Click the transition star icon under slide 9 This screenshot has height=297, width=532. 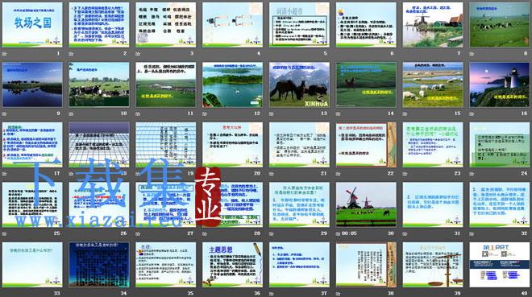4,114
